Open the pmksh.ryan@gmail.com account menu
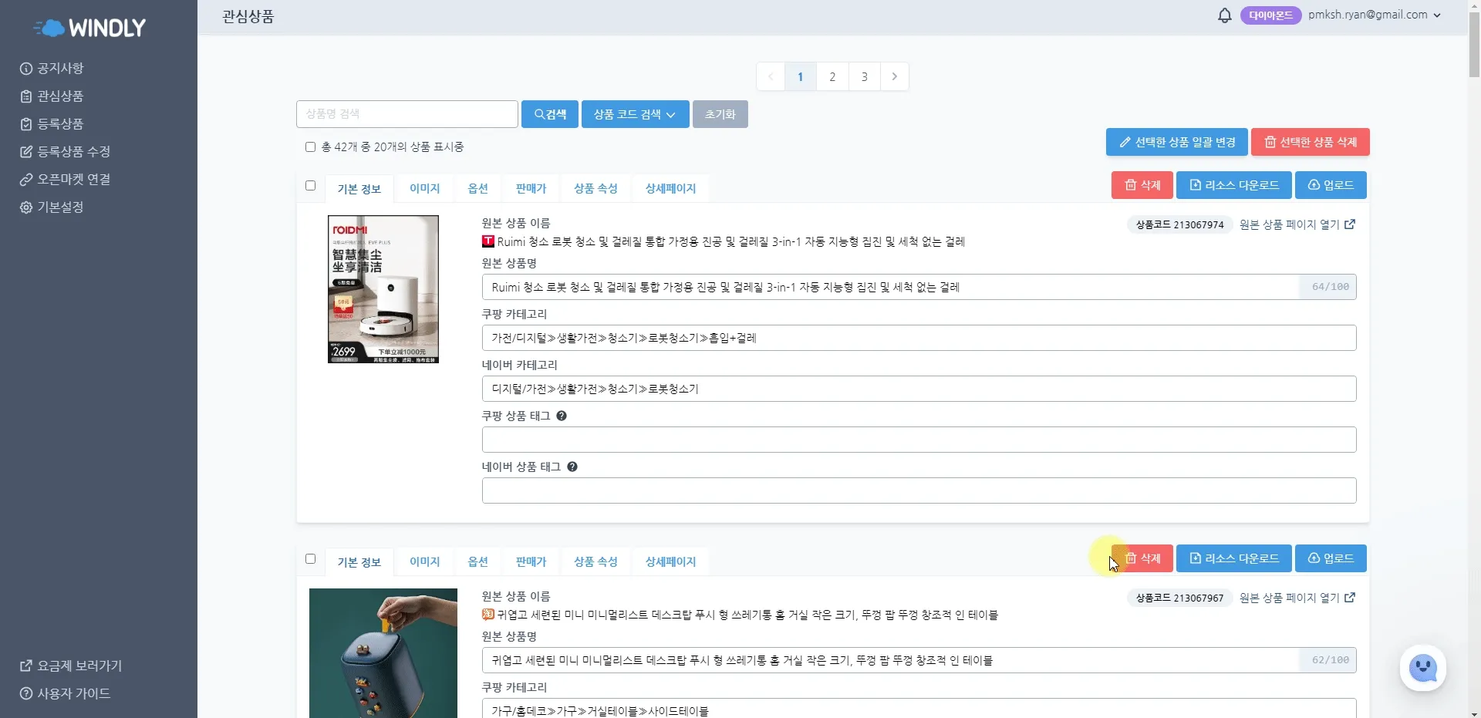This screenshot has width=1481, height=718. coord(1375,15)
